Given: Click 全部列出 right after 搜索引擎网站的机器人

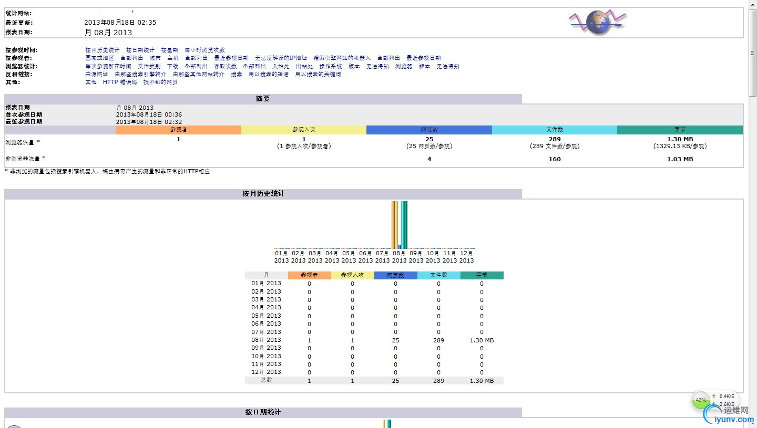Looking at the screenshot, I should point(388,58).
